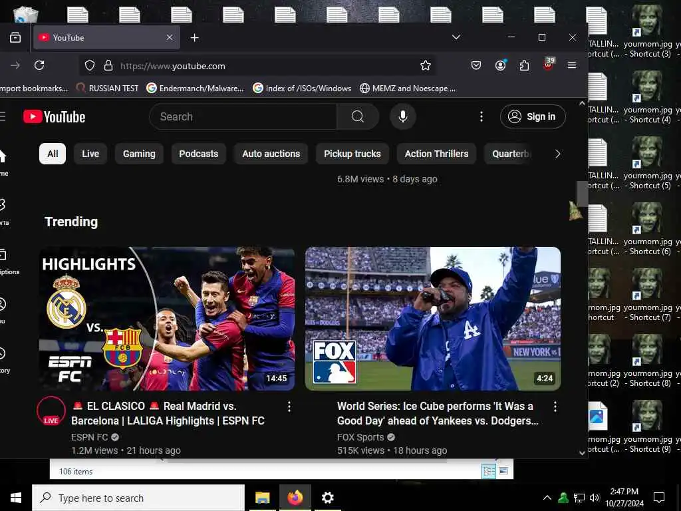The image size is (681, 511).
Task: Click the YouTube Home sidebar icon
Action: [x=3, y=162]
